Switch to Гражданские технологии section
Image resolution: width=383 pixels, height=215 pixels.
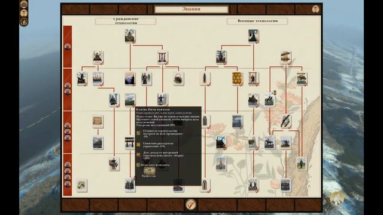click(x=126, y=21)
